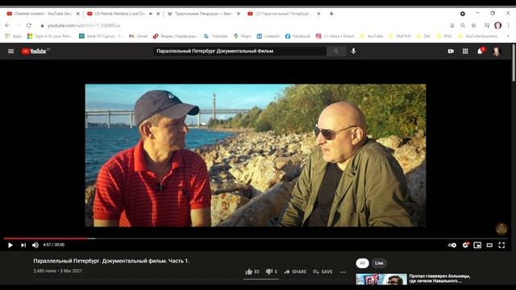Bookmark this page with star icon
The width and height of the screenshot is (516, 290).
[473, 25]
